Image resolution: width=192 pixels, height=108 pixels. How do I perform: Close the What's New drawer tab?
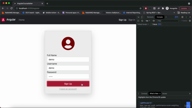click(160, 94)
